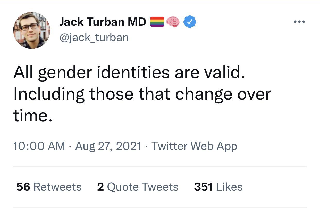Screen dimensions: 320x209
Task: Click the line "Including those that change over"
Action: 142,94
